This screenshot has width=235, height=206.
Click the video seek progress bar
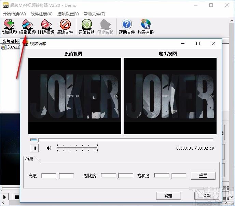click(122, 140)
